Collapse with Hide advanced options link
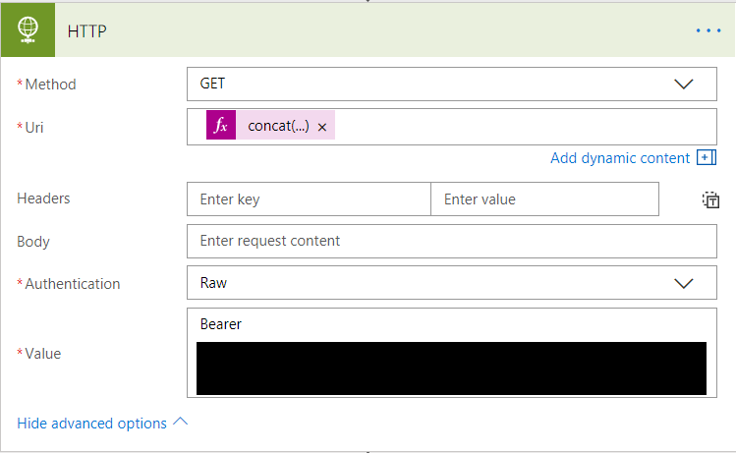The height and width of the screenshot is (453, 736). (102, 423)
